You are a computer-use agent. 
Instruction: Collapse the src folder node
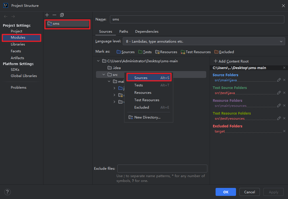(104, 74)
